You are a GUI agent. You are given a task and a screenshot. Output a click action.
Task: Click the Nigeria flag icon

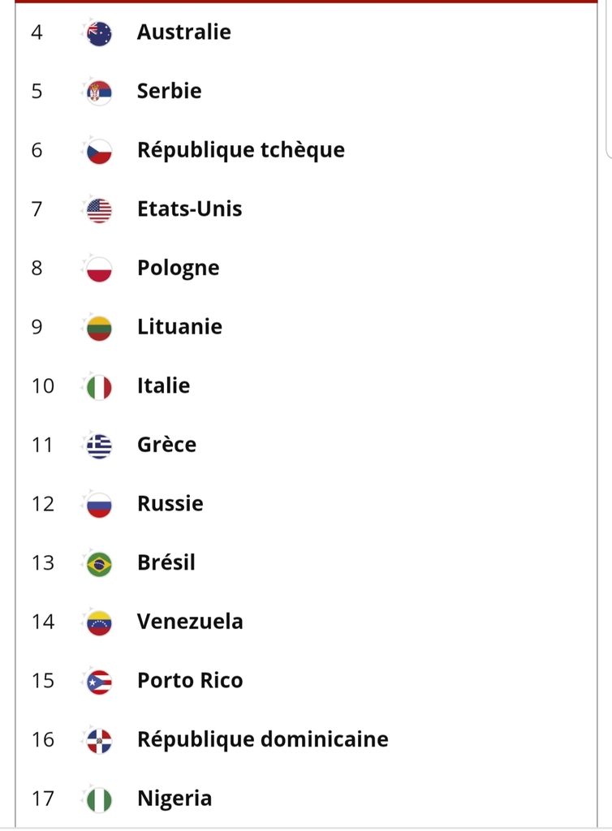point(99,800)
